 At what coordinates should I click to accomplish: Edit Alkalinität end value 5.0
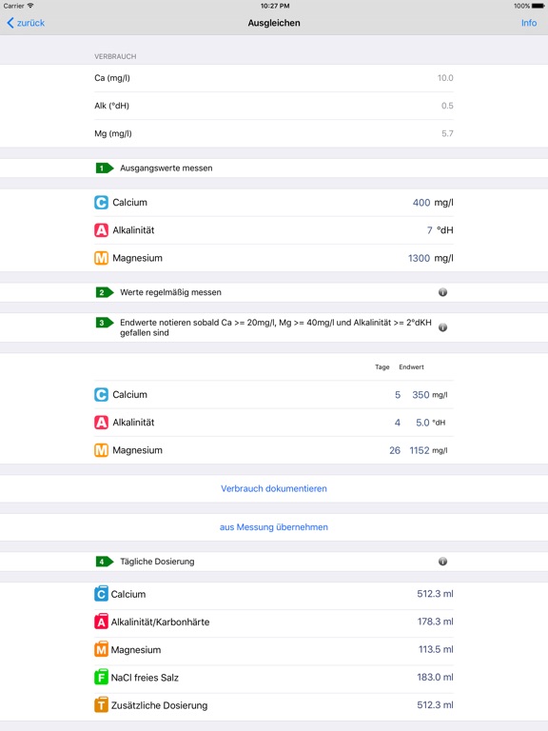pos(422,423)
